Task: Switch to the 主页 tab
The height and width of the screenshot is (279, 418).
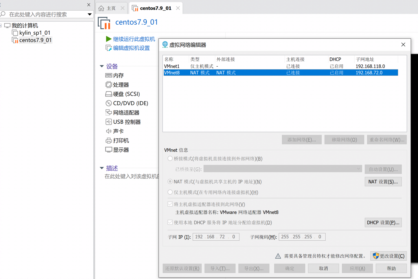Action: 112,8
